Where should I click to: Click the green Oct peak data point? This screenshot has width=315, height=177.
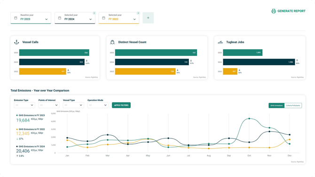tap(249, 119)
